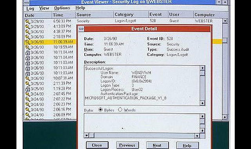Screen dimensions: 251x149
Task: Open the Help menu in Event Viewer
Action: [x=80, y=8]
